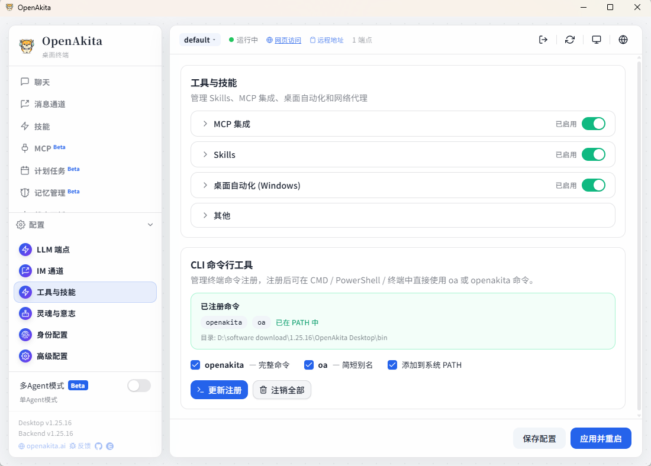The image size is (651, 466).
Task: Click the 消息通道 share icon
Action: 25,103
